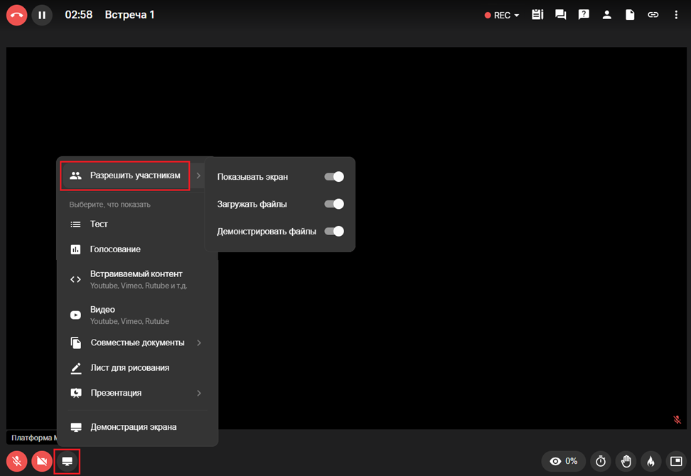Click the 02:58 meeting timer
This screenshot has height=476, width=691.
(x=79, y=15)
